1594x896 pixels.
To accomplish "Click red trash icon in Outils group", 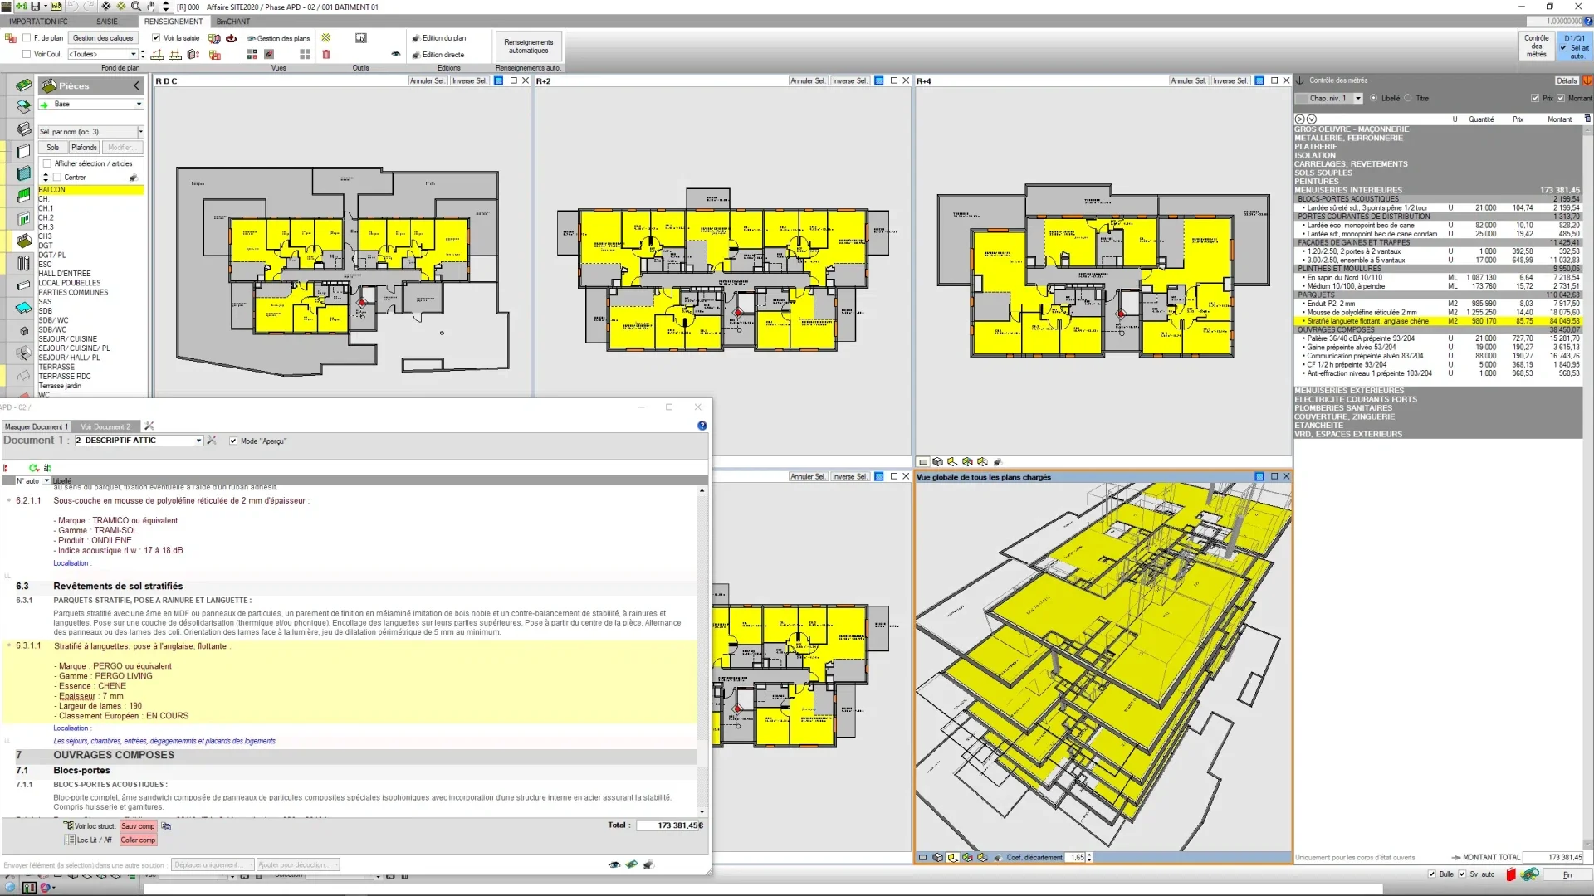I will pyautogui.click(x=326, y=54).
